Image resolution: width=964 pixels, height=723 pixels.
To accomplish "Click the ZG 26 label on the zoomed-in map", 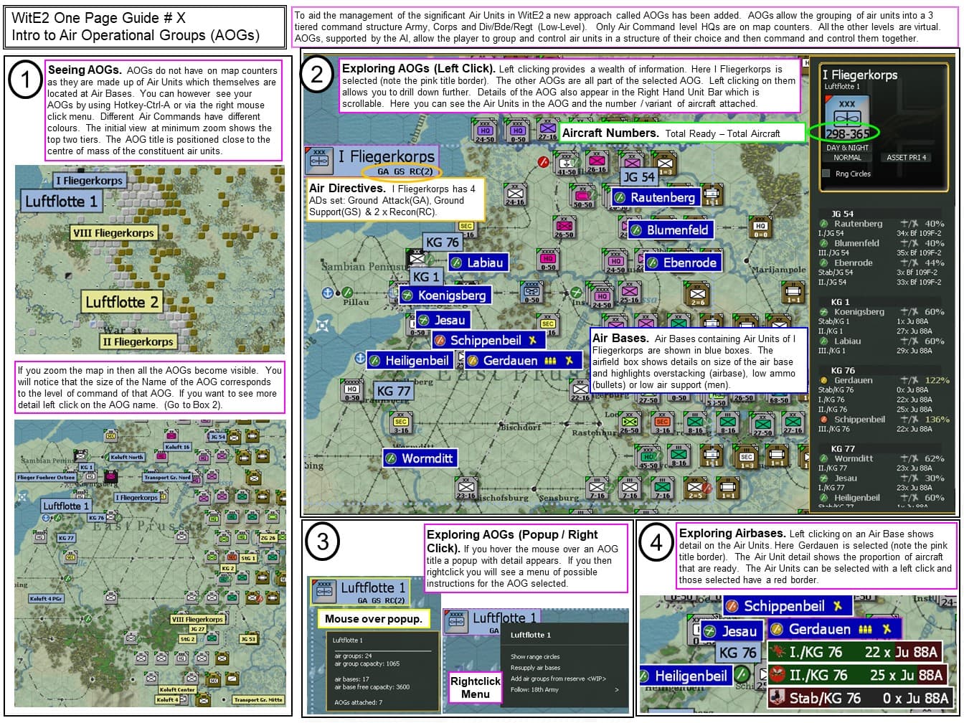I will pos(269,538).
